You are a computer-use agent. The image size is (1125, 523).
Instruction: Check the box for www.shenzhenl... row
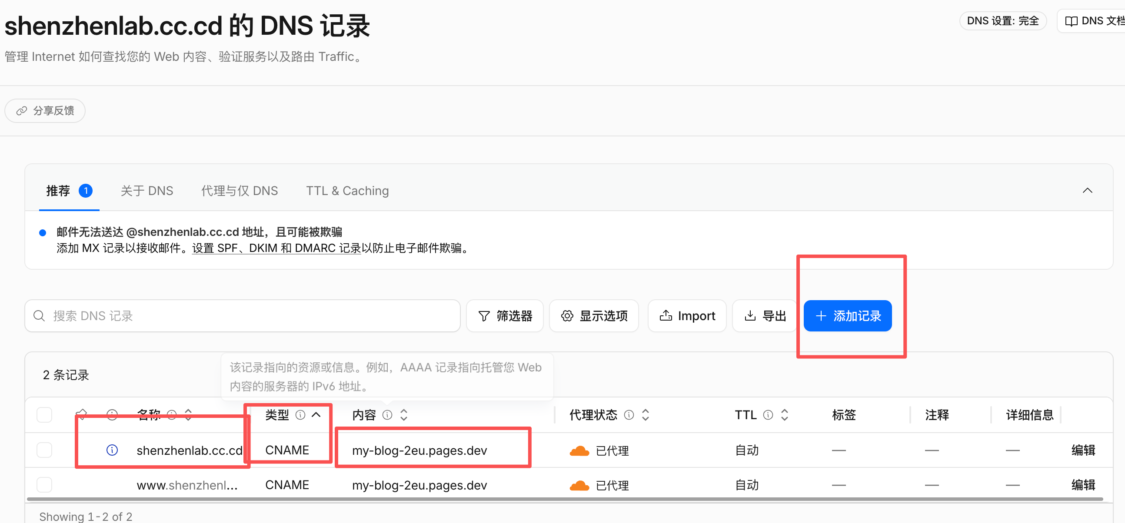pos(44,485)
